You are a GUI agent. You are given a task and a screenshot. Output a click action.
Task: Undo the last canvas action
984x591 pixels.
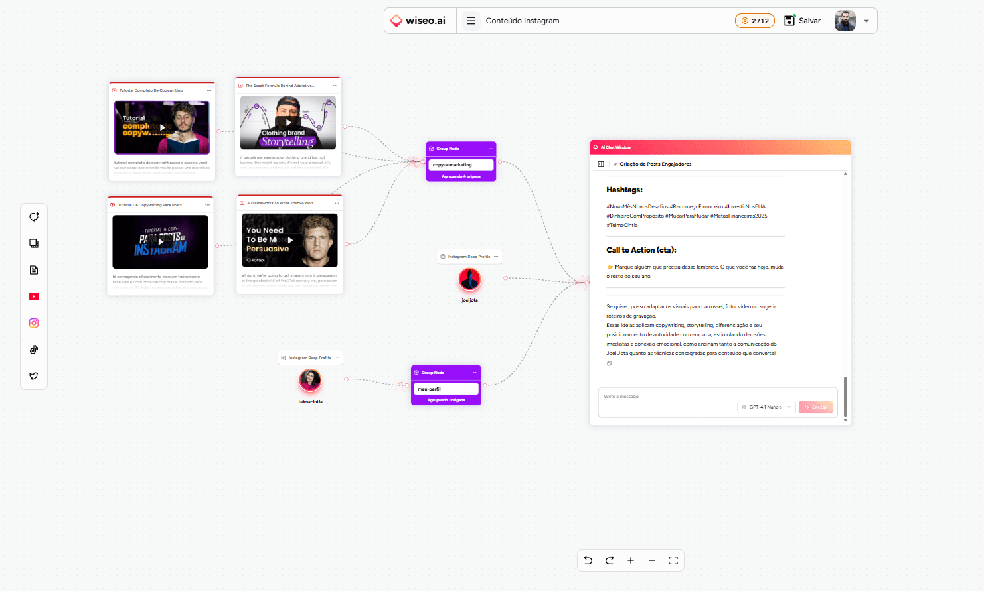click(x=588, y=560)
